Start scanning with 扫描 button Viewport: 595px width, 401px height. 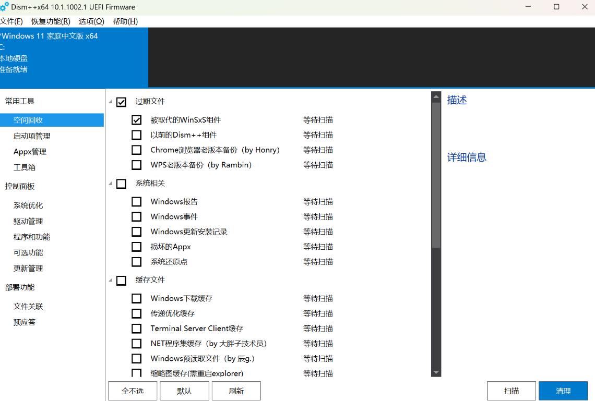(511, 391)
